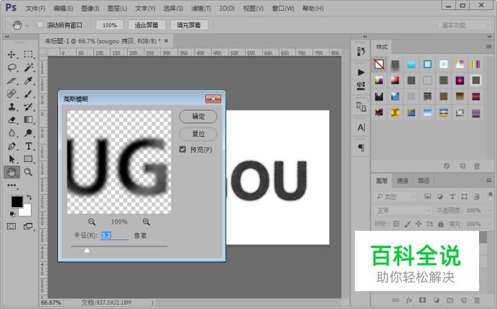Image resolution: width=497 pixels, height=309 pixels.
Task: Toggle Lock all padlock
Action: click(x=440, y=224)
